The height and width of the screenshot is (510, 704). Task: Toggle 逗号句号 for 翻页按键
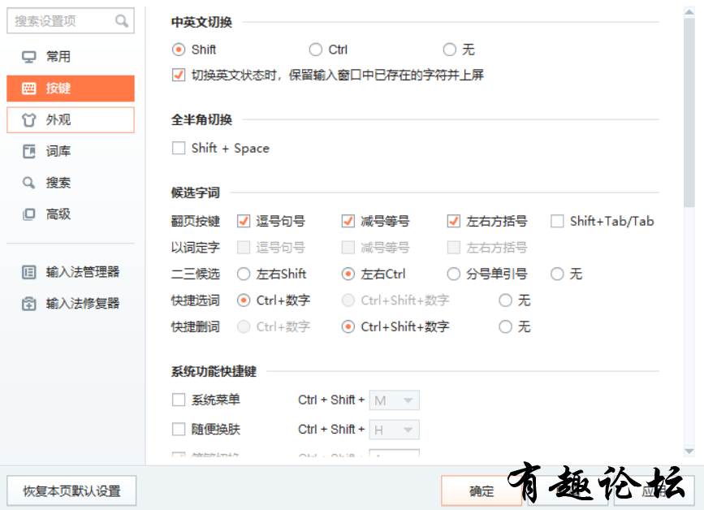click(244, 221)
